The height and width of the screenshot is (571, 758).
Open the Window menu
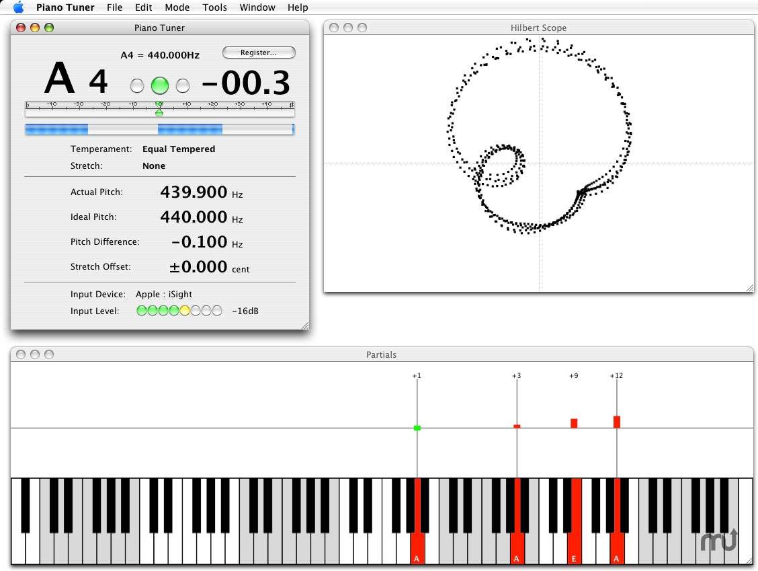tap(257, 7)
